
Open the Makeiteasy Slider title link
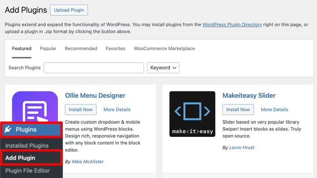click(249, 96)
